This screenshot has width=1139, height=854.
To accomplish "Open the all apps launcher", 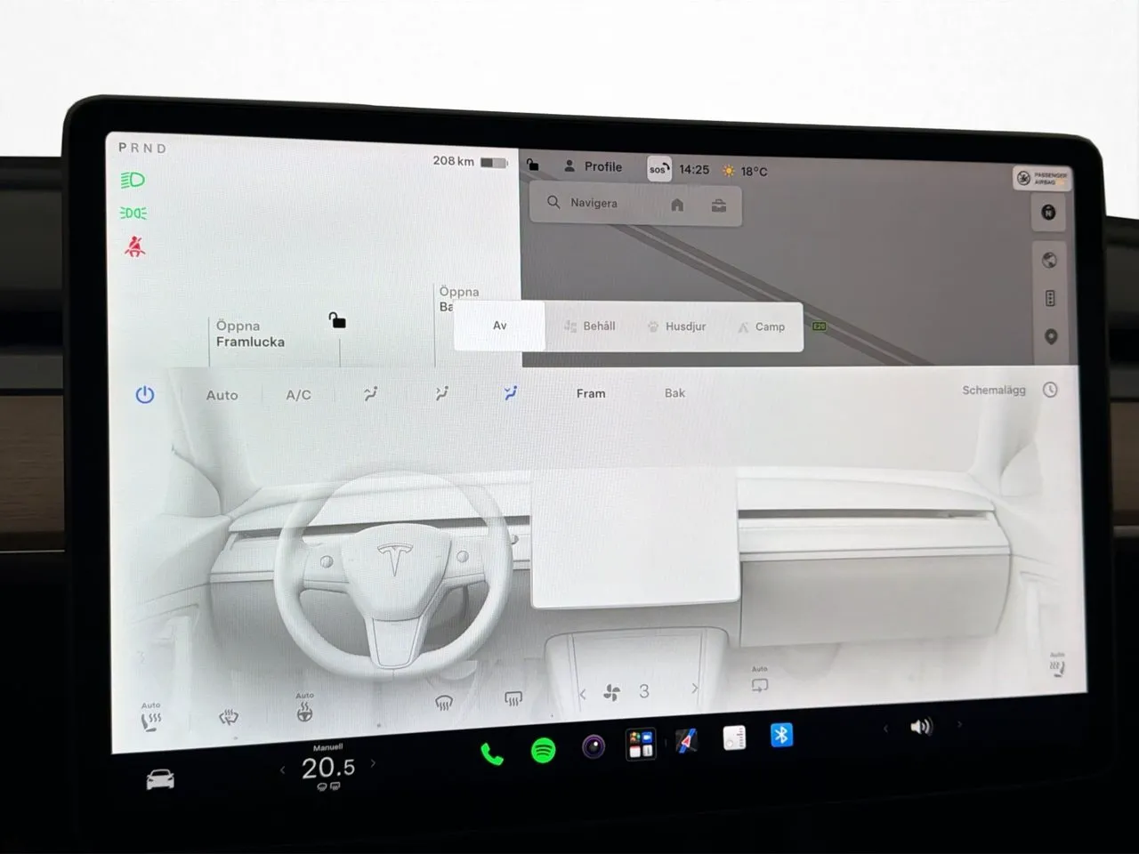I will 641,744.
